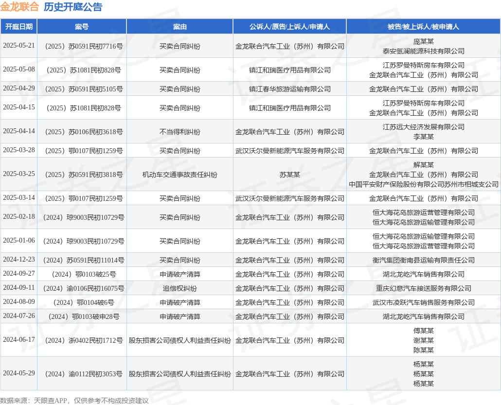Click defendant 衡汽集团衡南县运输有限责任公司
The width and height of the screenshot is (501, 405).
423,260
